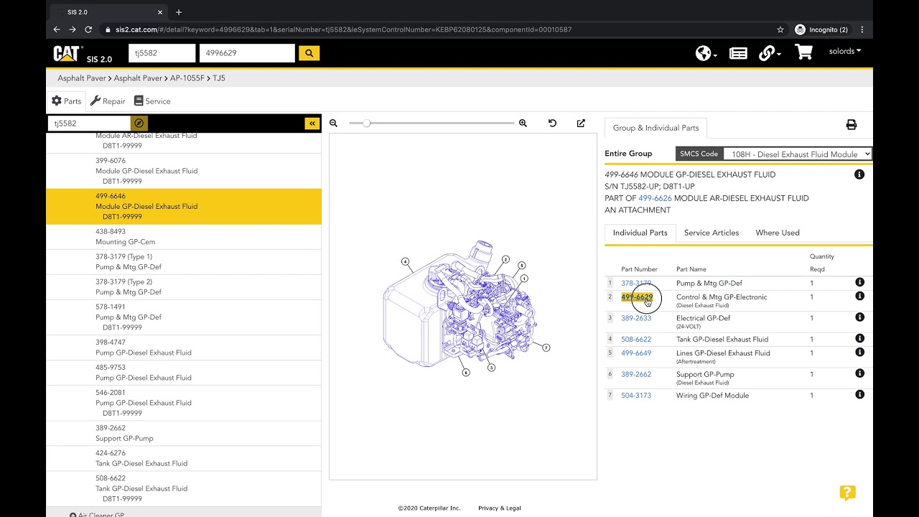919x517 pixels.
Task: Click the left panel serial filter field
Action: point(89,124)
